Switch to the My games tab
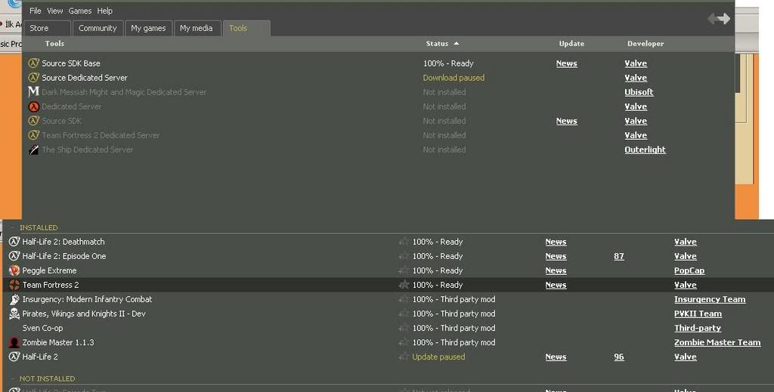Screen dimensions: 774x392 tap(148, 28)
